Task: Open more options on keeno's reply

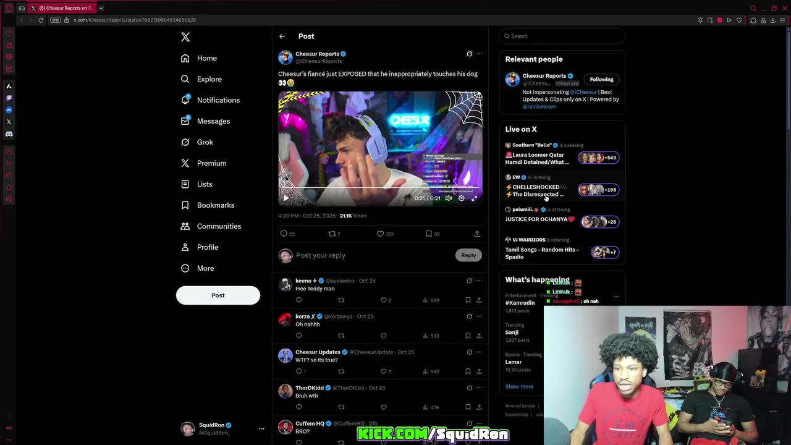Action: [x=479, y=281]
